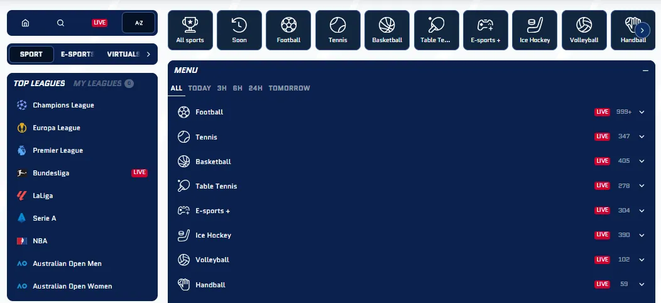Image resolution: width=661 pixels, height=303 pixels.
Task: Open the NBA league link
Action: 40,241
